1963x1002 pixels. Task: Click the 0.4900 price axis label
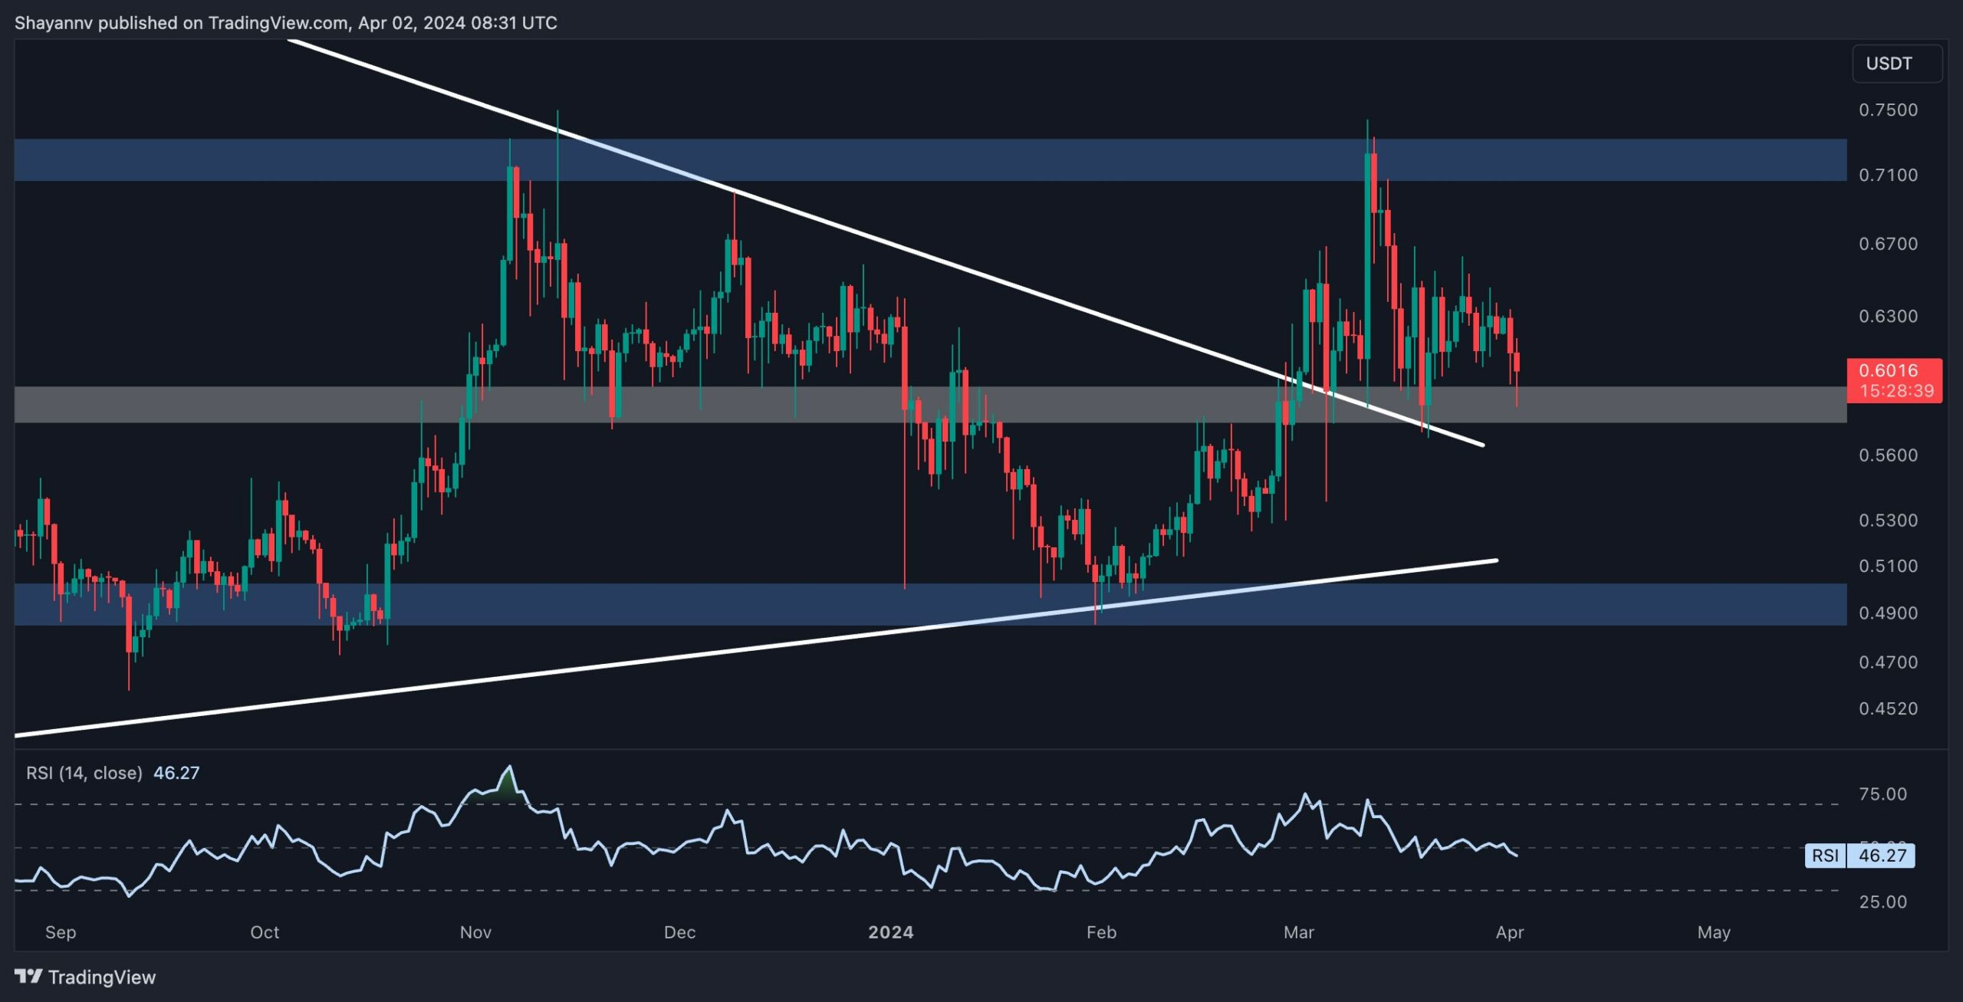(1888, 613)
